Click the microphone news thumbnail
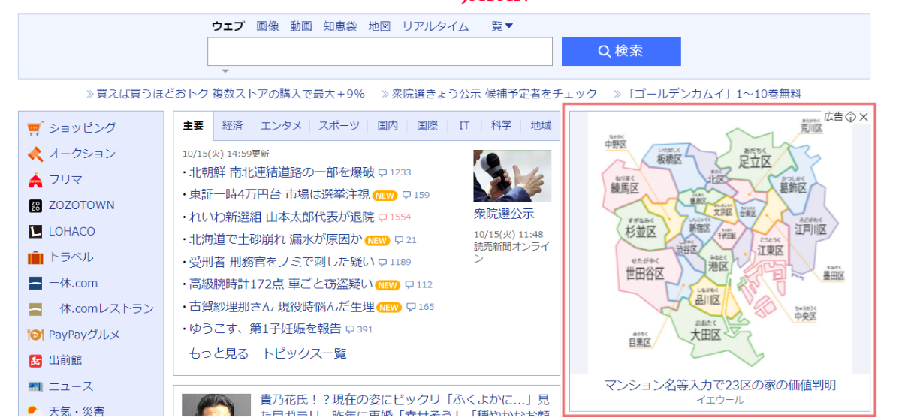905x417 pixels. (x=512, y=176)
